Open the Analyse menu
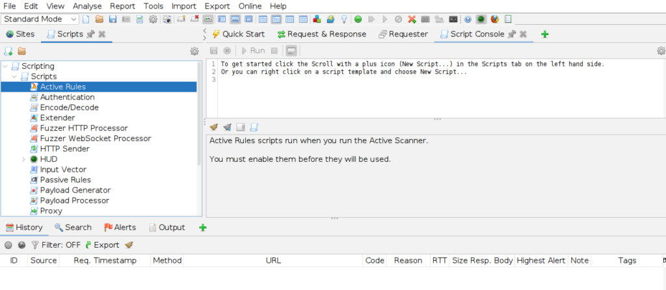666x290 pixels. click(87, 6)
